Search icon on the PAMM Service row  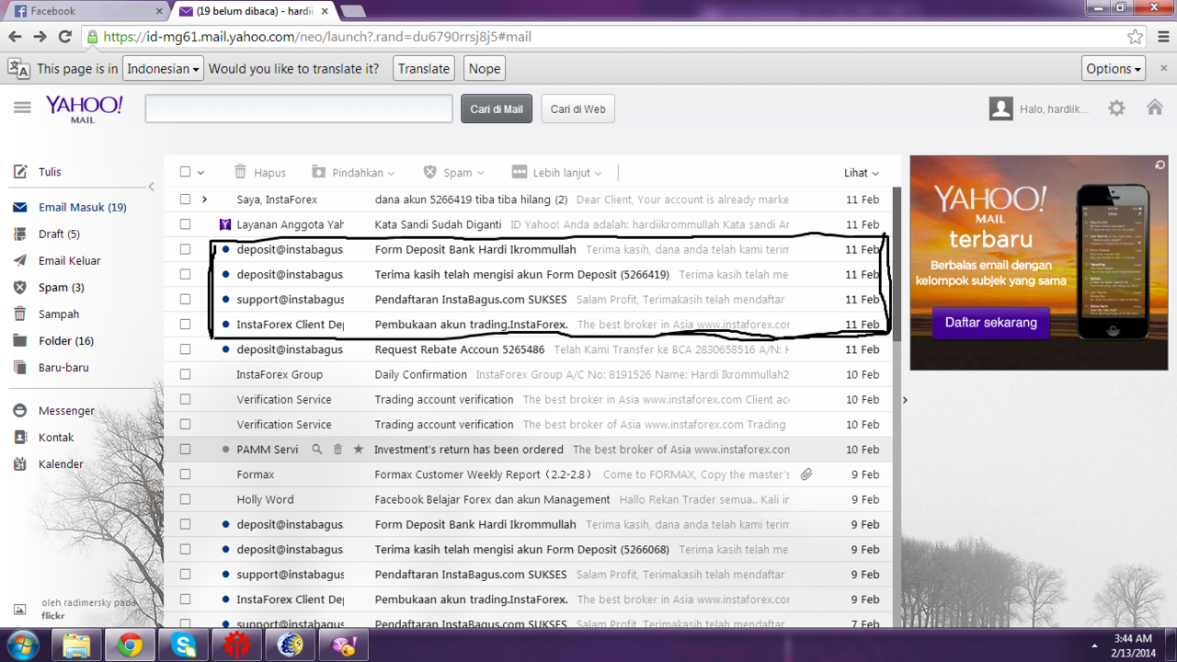317,450
